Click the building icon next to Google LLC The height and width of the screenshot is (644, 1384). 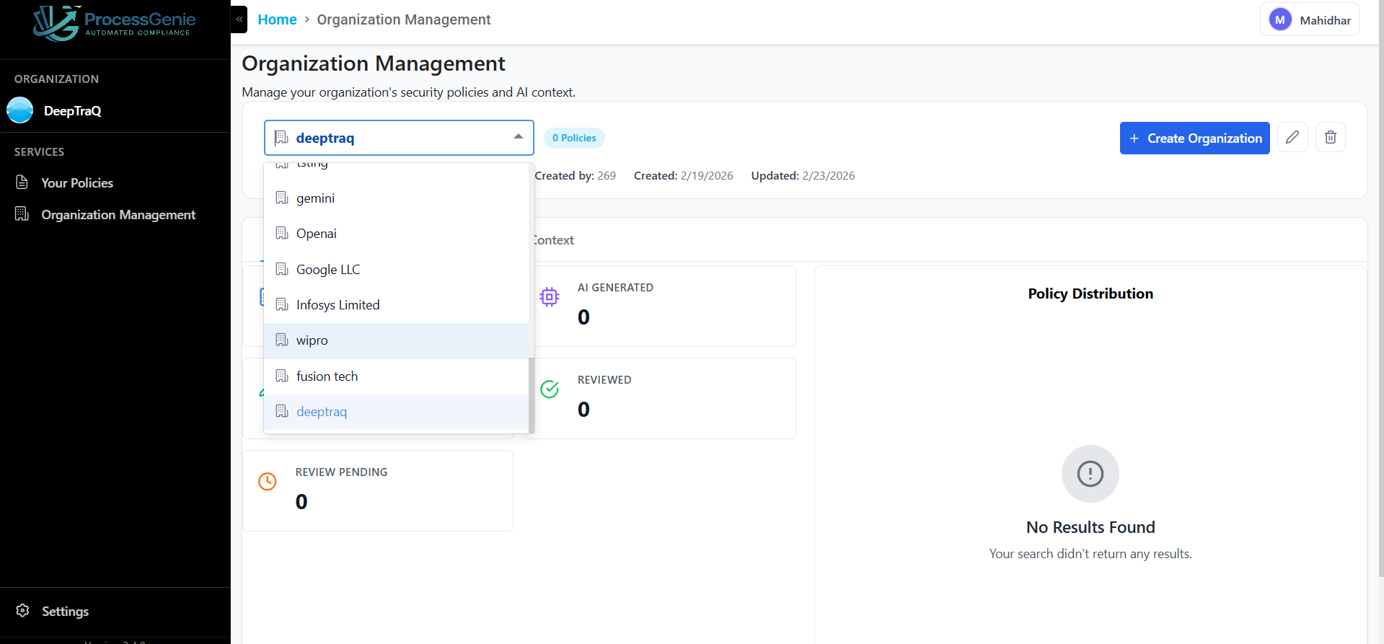click(x=282, y=269)
